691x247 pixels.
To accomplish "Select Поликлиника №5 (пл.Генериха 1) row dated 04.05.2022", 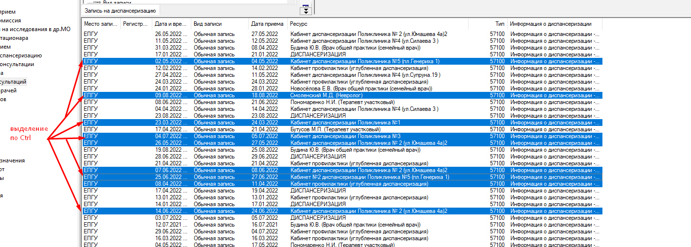I will (342, 61).
